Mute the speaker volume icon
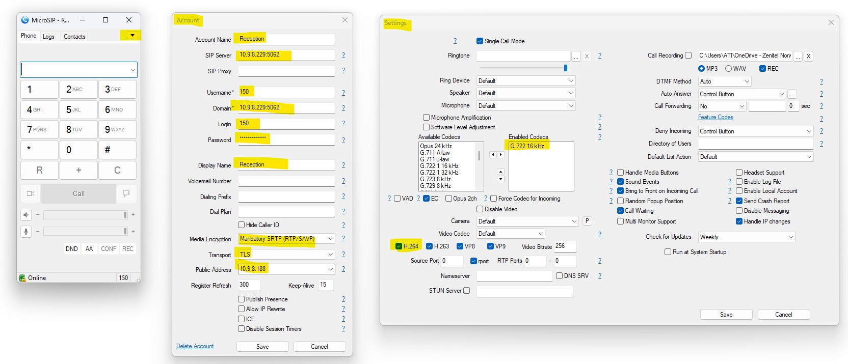Image resolution: width=848 pixels, height=364 pixels. click(x=26, y=215)
